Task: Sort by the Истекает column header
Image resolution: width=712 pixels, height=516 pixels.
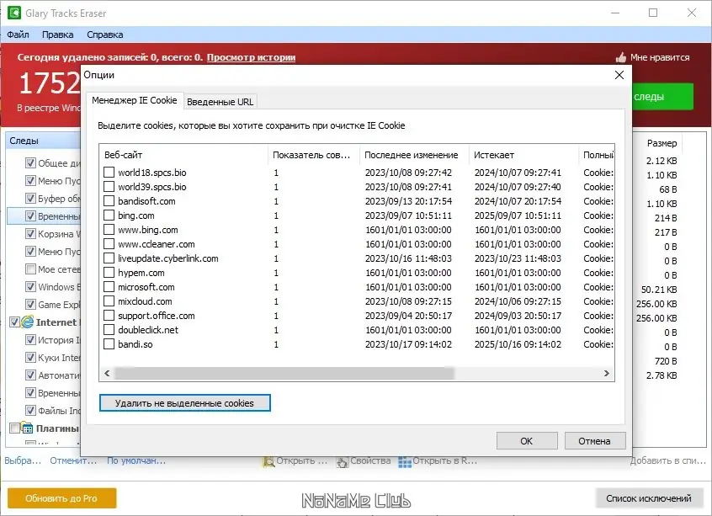Action: pyautogui.click(x=524, y=155)
